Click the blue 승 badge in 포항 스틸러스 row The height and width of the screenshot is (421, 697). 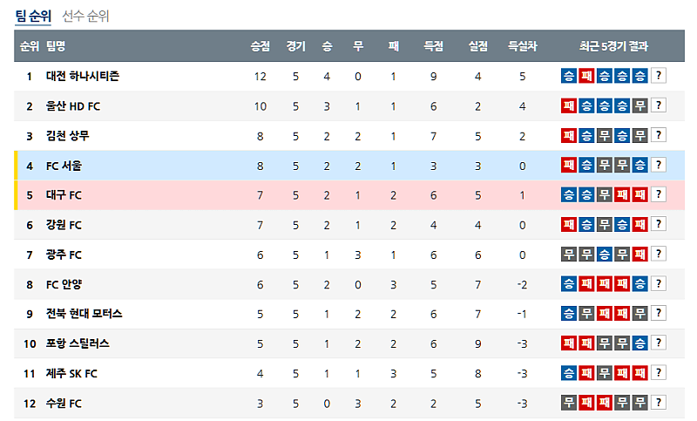point(640,343)
